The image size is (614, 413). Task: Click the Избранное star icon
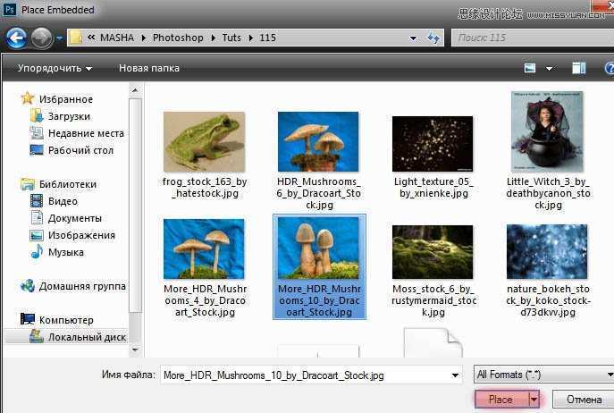pyautogui.click(x=28, y=98)
